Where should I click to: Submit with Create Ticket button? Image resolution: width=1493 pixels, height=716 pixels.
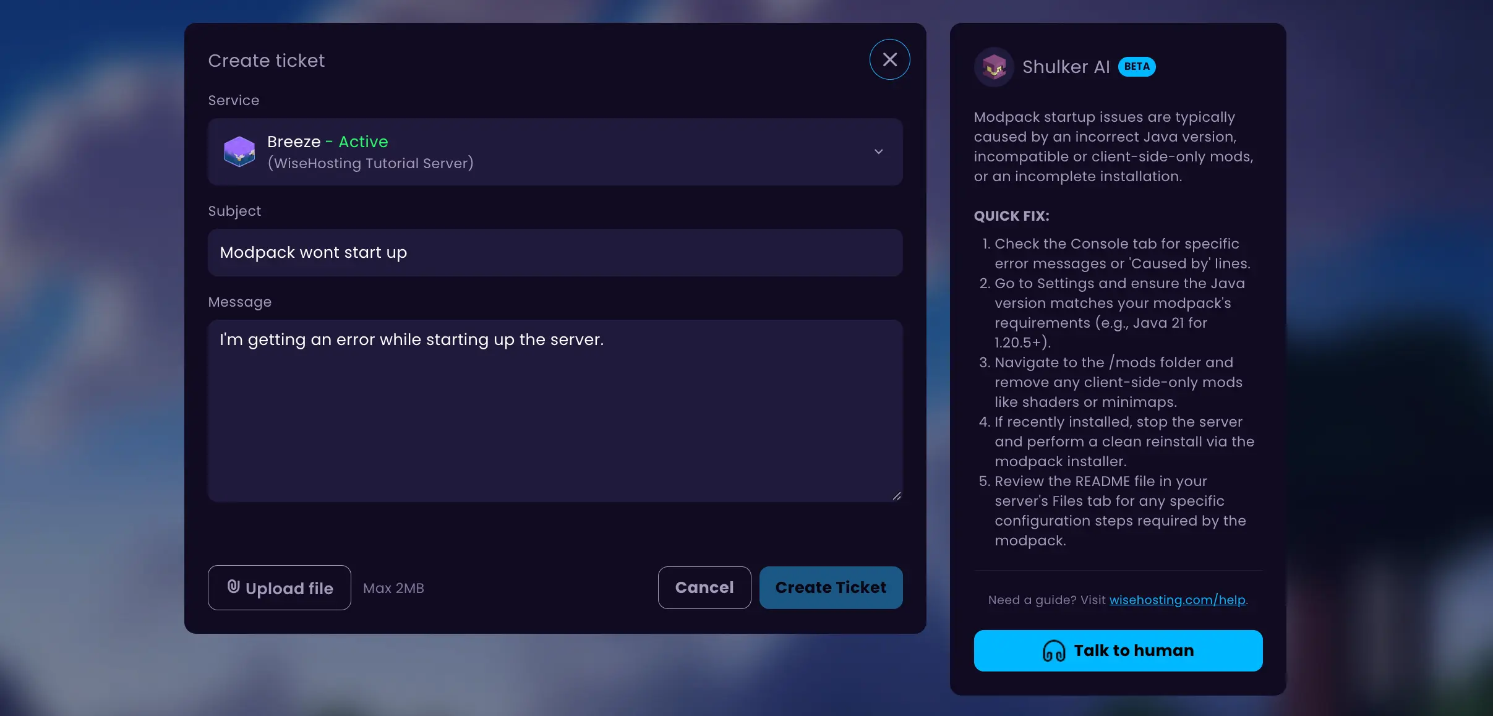831,587
